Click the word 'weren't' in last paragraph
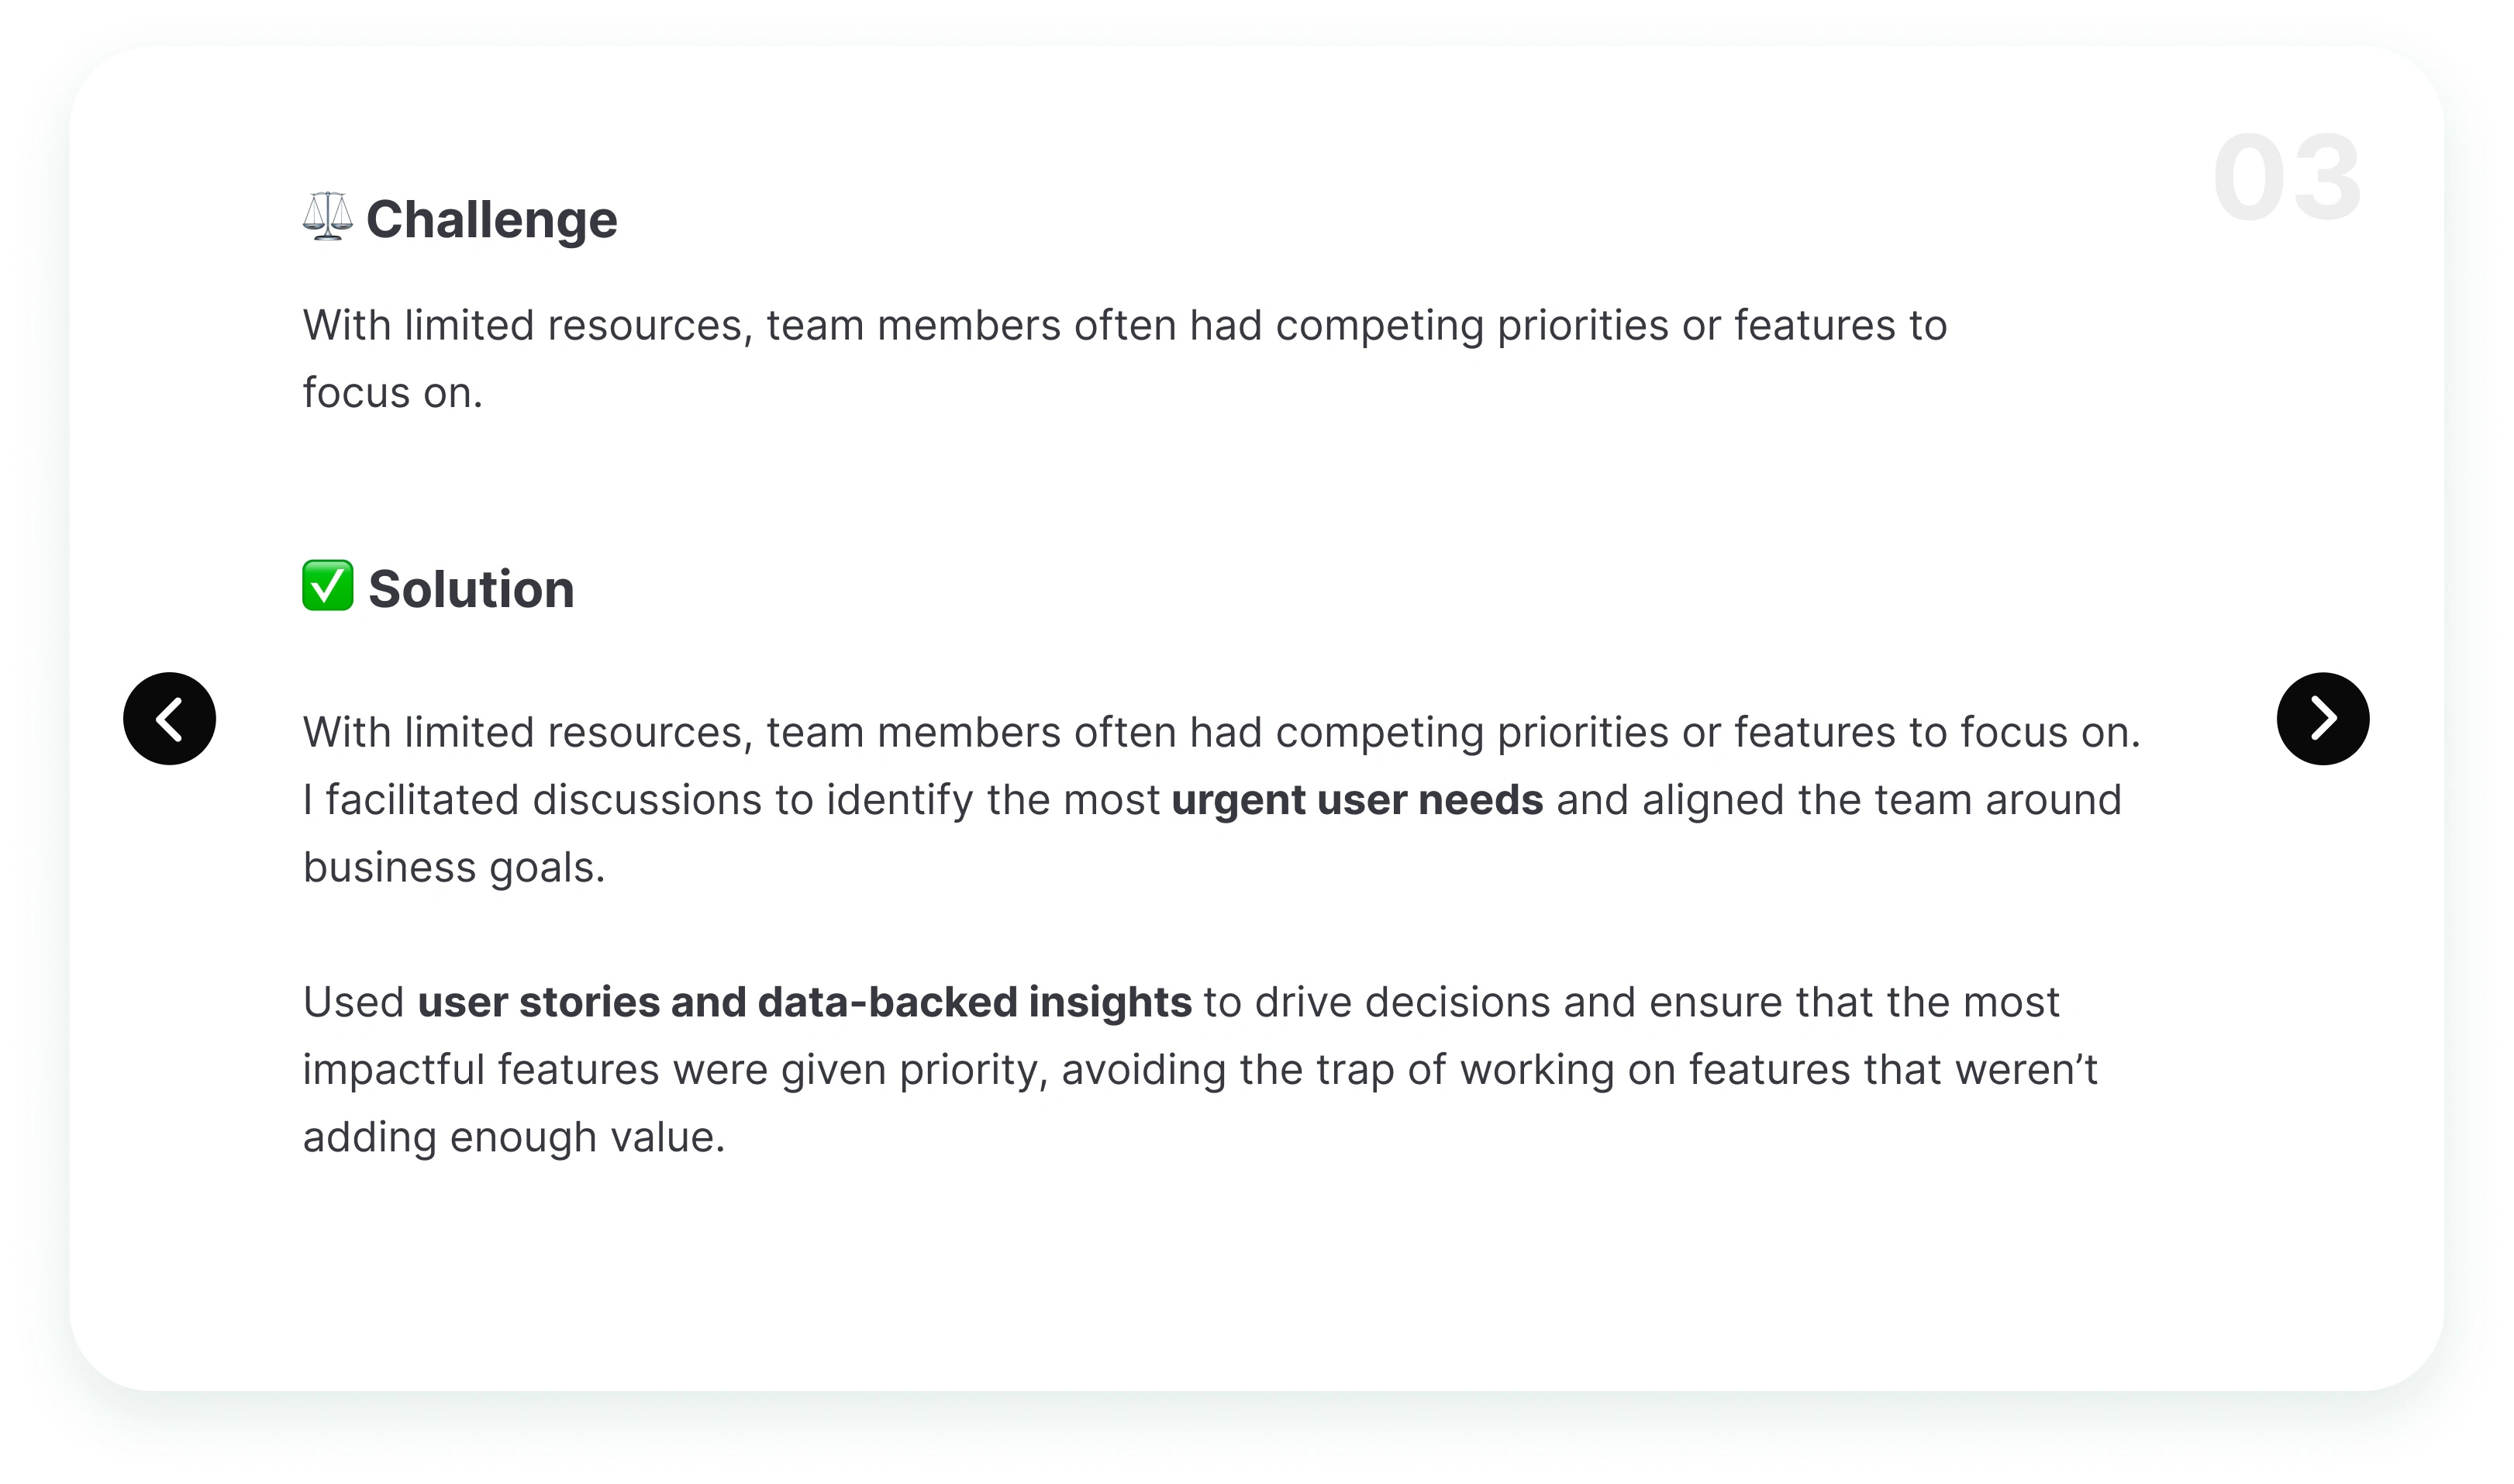 2026,1070
